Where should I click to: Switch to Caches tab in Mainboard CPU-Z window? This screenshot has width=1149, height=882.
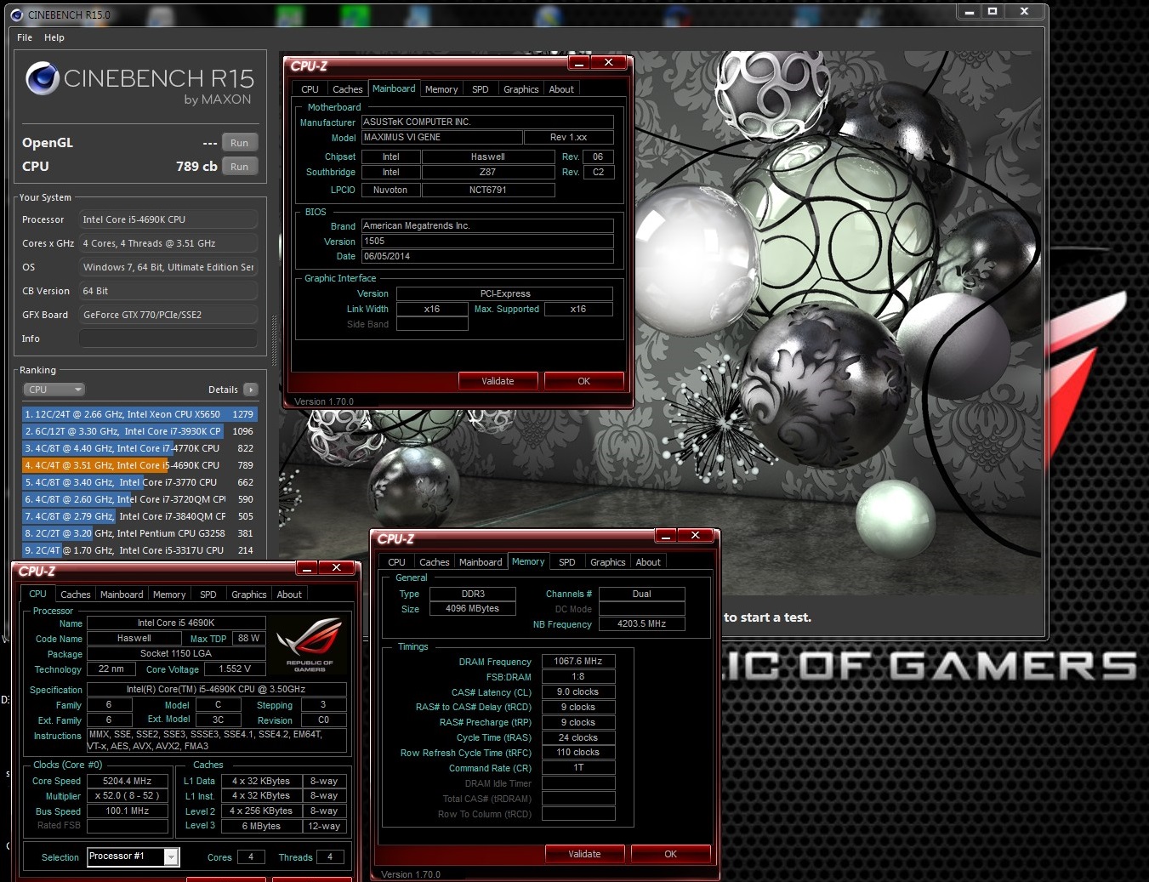(347, 89)
